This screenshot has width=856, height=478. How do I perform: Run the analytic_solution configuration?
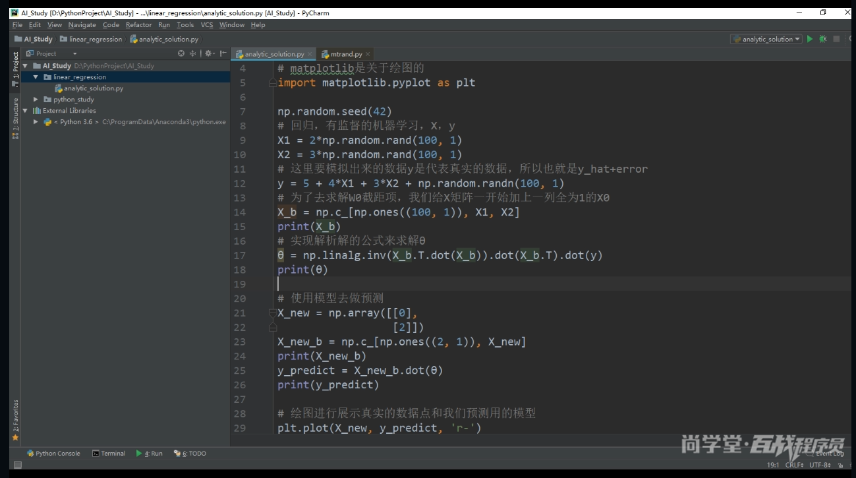tap(810, 39)
